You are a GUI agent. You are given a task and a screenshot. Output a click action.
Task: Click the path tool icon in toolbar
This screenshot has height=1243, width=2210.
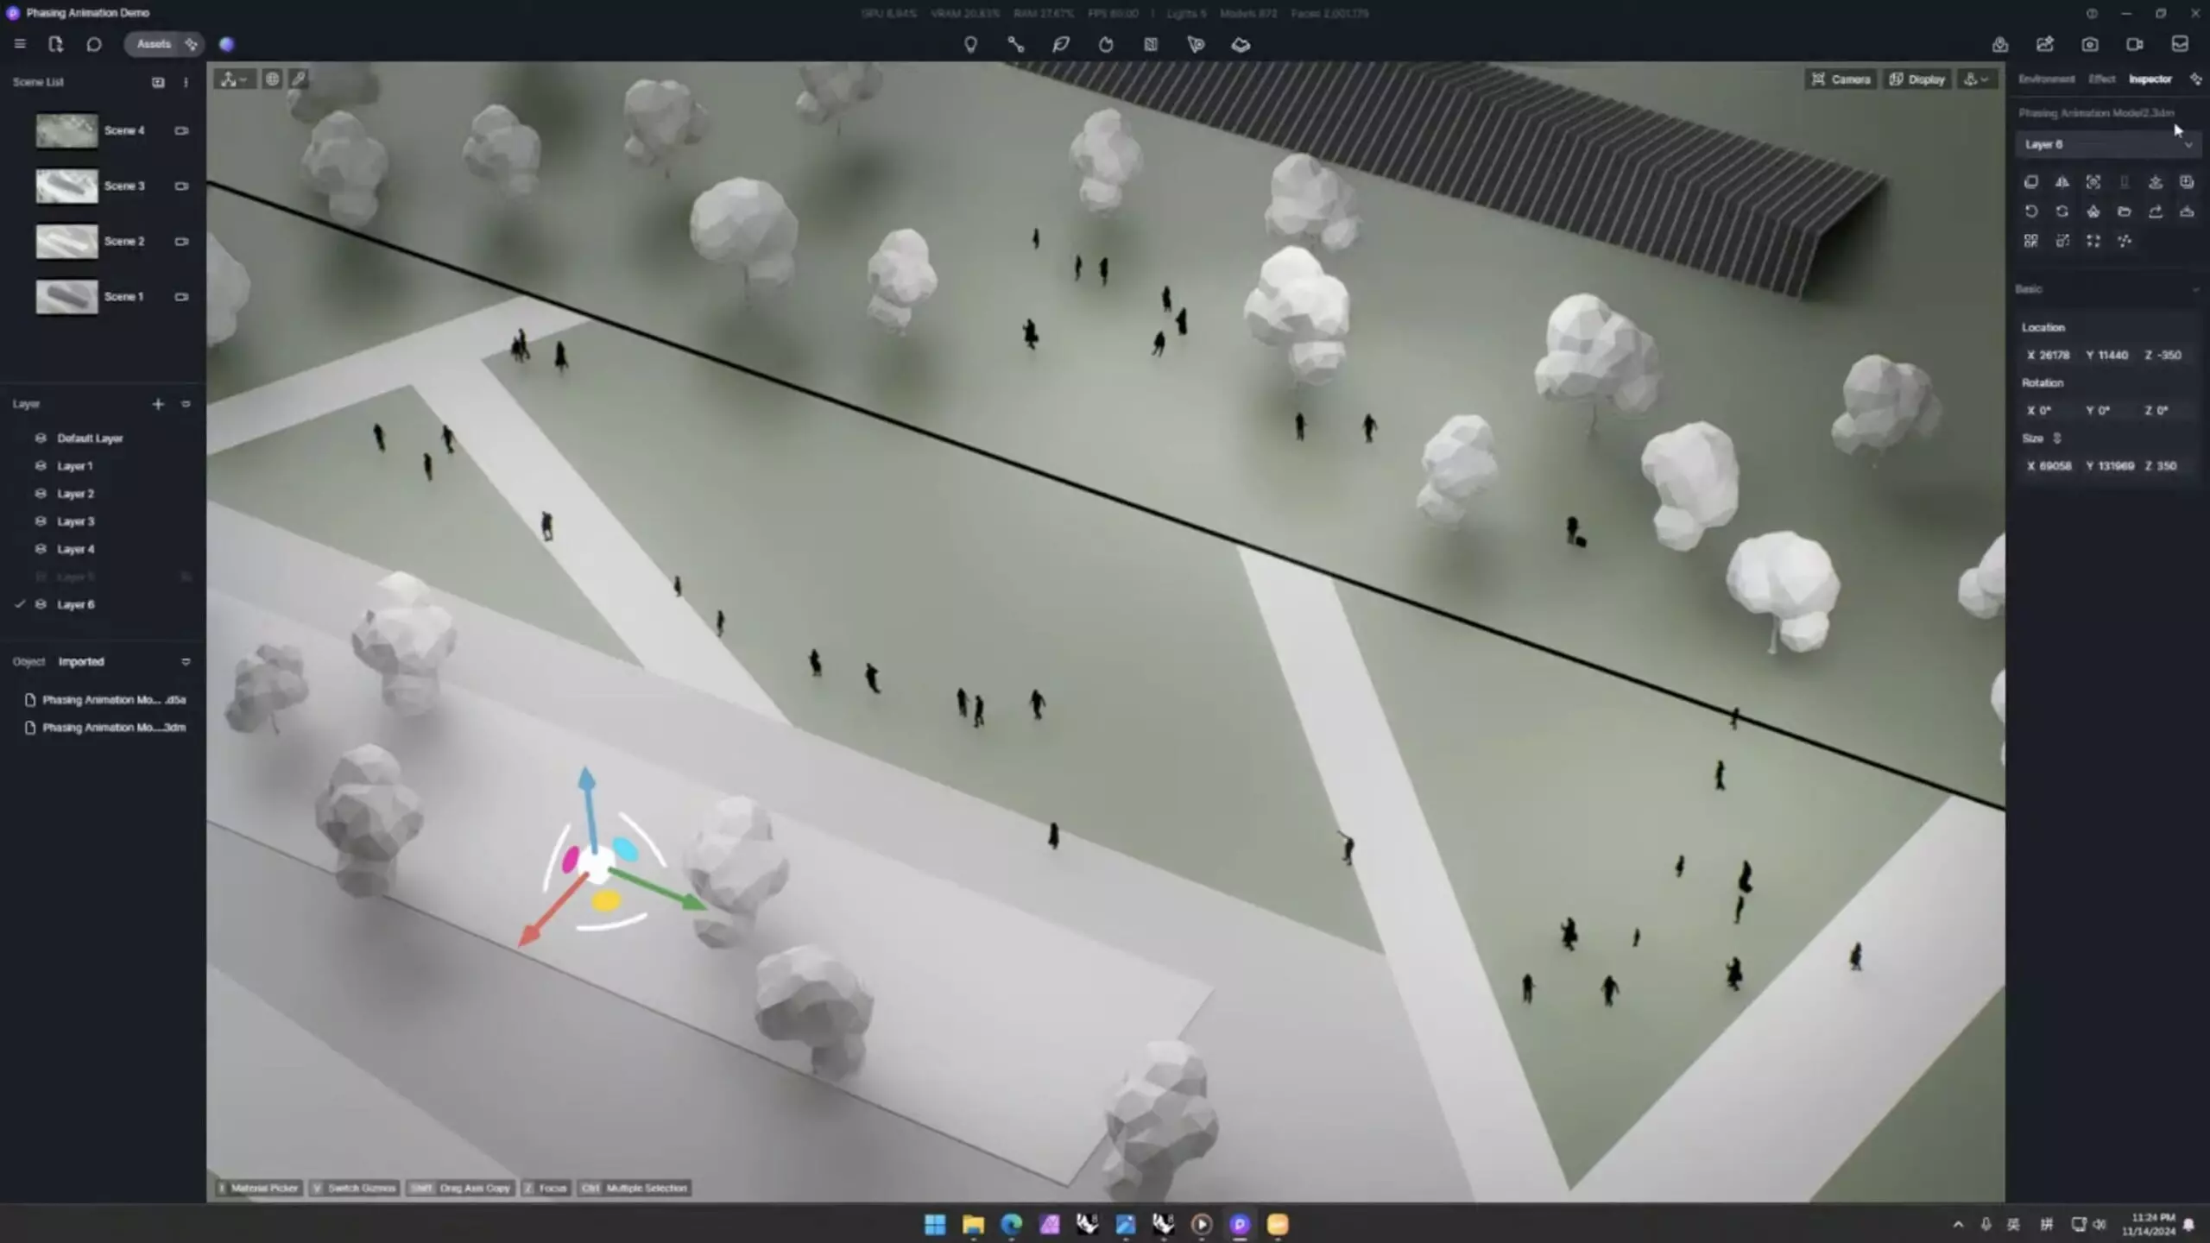(1016, 45)
